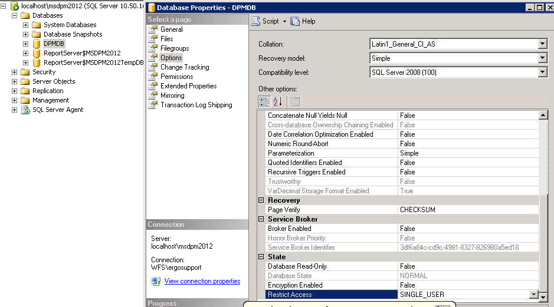Expand the System Databases node
Screen dimensions: 554x307
tap(25, 25)
